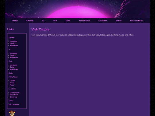
Task: Click Flora/Fauna heading in the Links sidebar
Action: (x=13, y=77)
